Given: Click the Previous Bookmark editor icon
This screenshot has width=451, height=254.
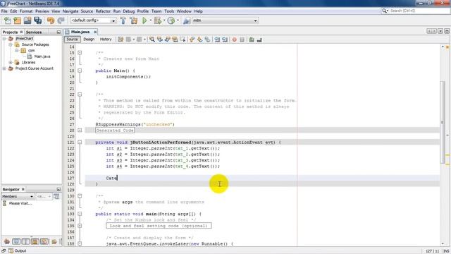Looking at the screenshot, I should [192, 40].
